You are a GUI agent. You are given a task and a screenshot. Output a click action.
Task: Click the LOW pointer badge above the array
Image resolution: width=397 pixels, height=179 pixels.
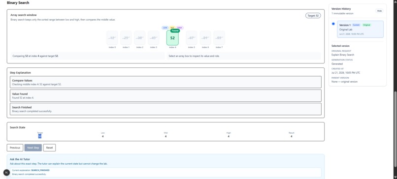point(165,28)
